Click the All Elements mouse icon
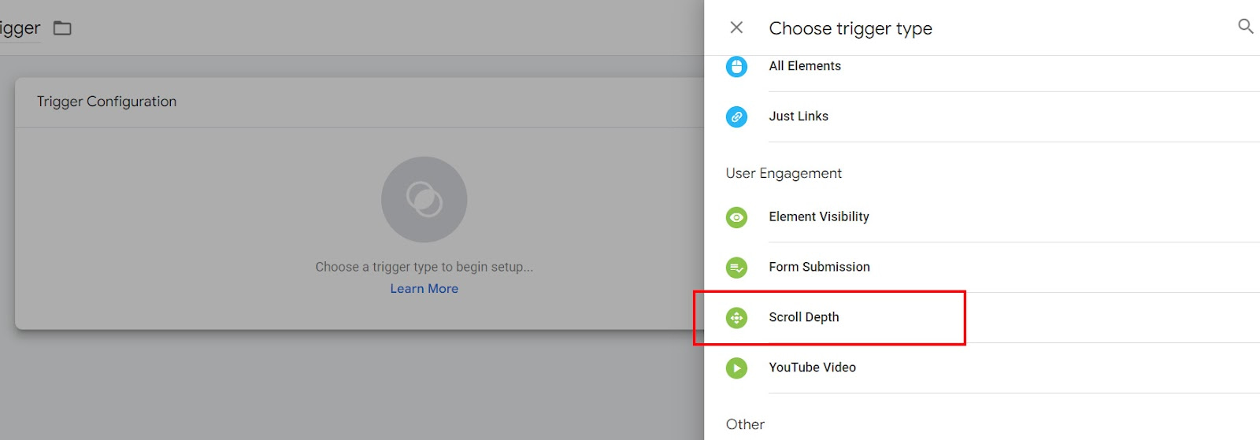This screenshot has width=1260, height=440. point(736,66)
